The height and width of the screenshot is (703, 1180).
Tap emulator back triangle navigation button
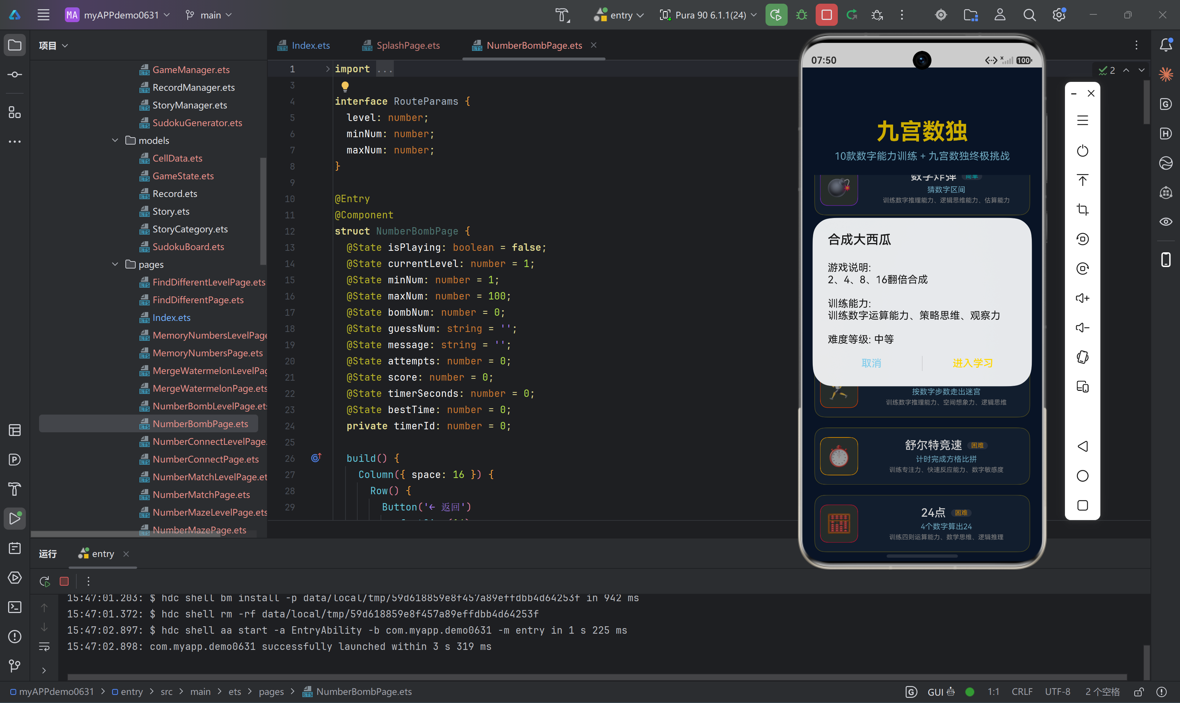(x=1082, y=446)
